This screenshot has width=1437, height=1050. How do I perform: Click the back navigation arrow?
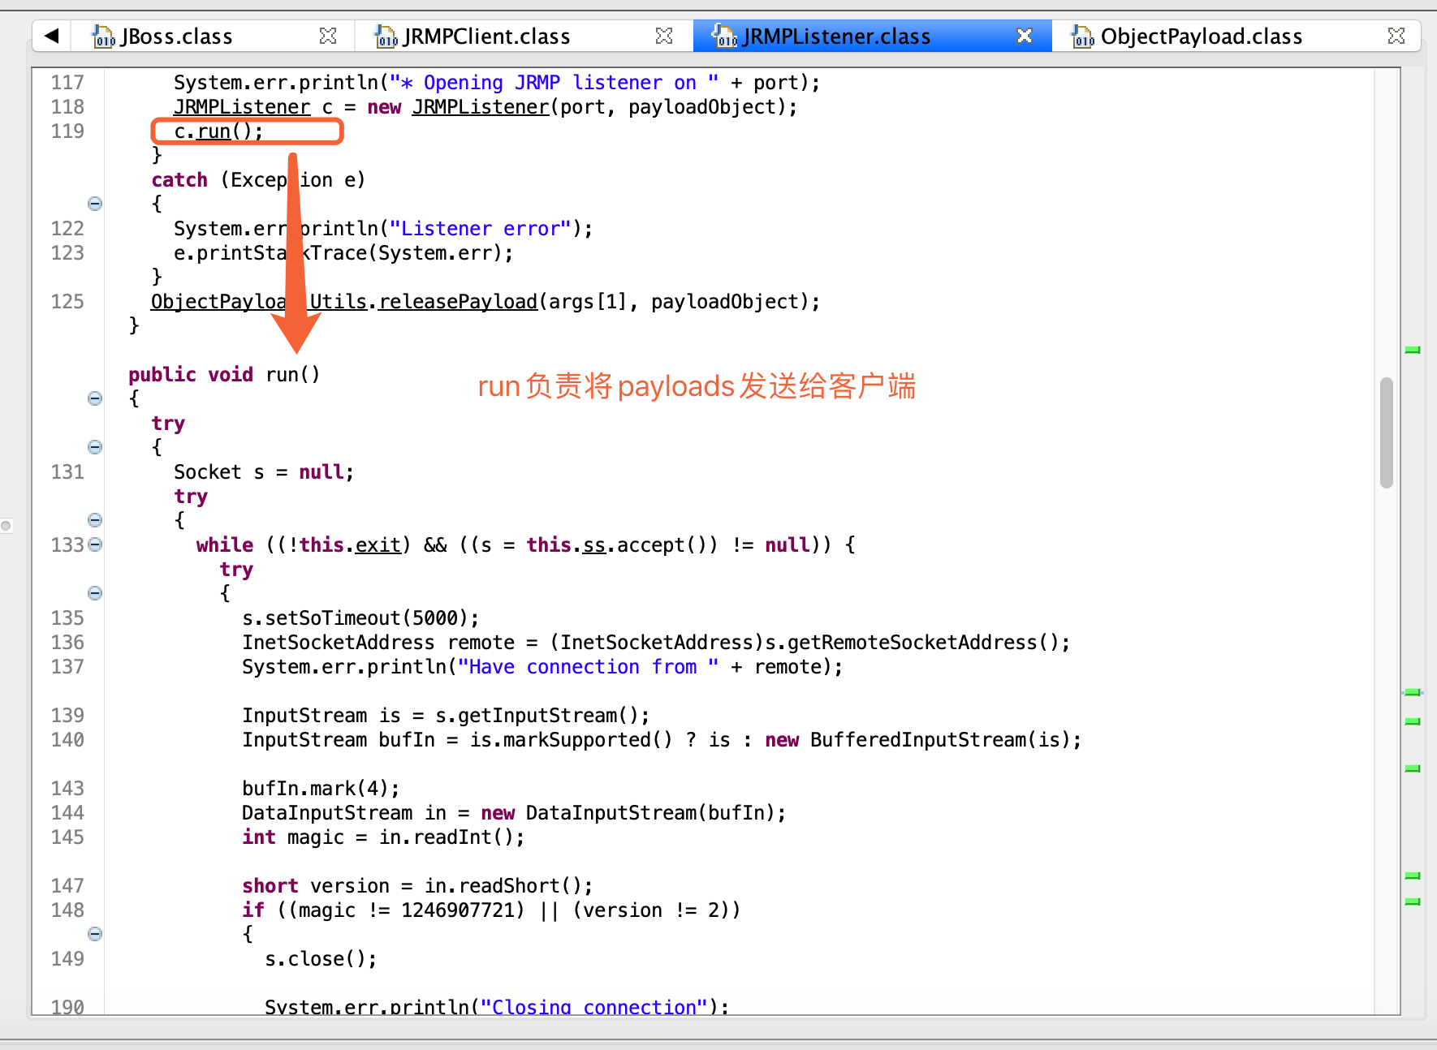[x=50, y=35]
